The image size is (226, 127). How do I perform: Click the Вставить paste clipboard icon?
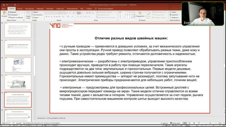[4, 13]
